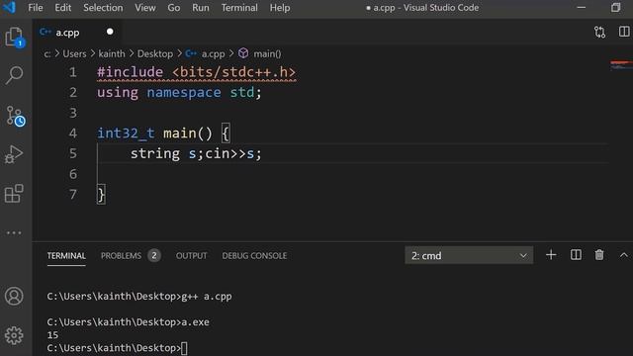The width and height of the screenshot is (633, 356).
Task: Switch to the DEBUG CONSOLE panel tab
Action: click(254, 256)
